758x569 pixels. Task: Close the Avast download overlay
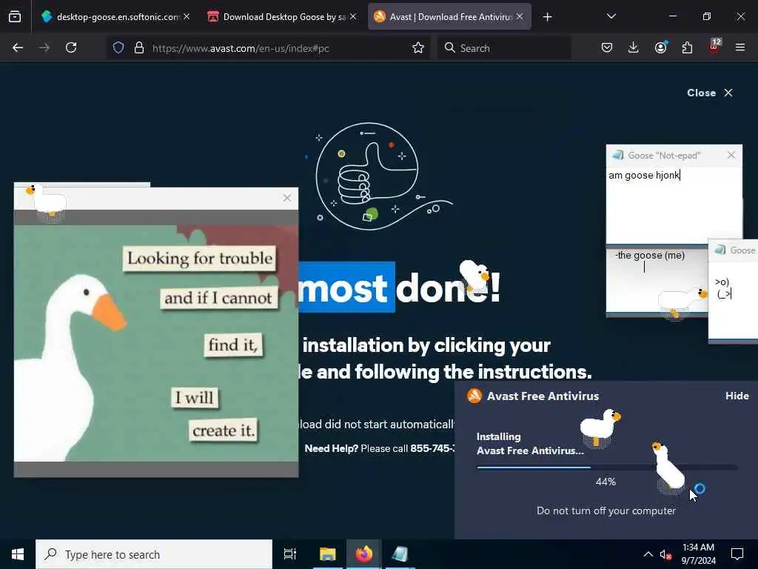tap(710, 93)
